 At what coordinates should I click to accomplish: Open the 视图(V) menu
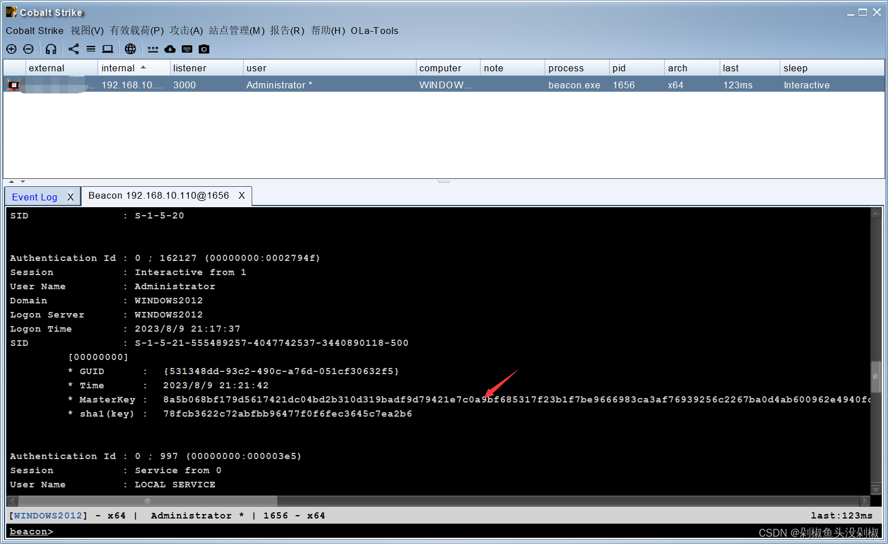[87, 31]
